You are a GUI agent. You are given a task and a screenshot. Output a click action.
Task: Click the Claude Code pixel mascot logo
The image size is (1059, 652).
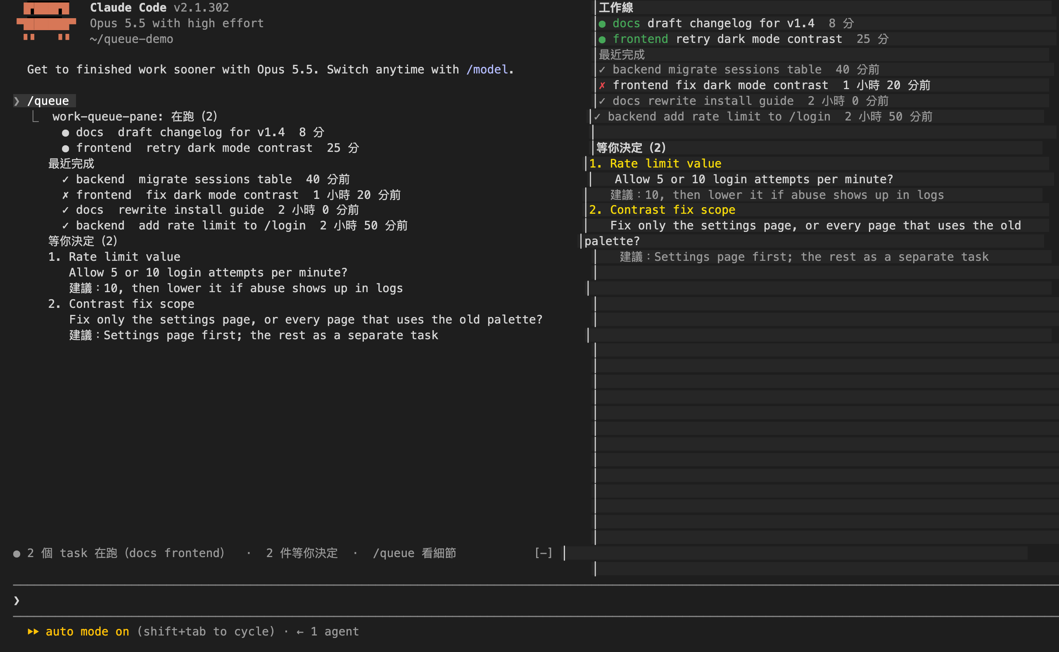[x=46, y=21]
